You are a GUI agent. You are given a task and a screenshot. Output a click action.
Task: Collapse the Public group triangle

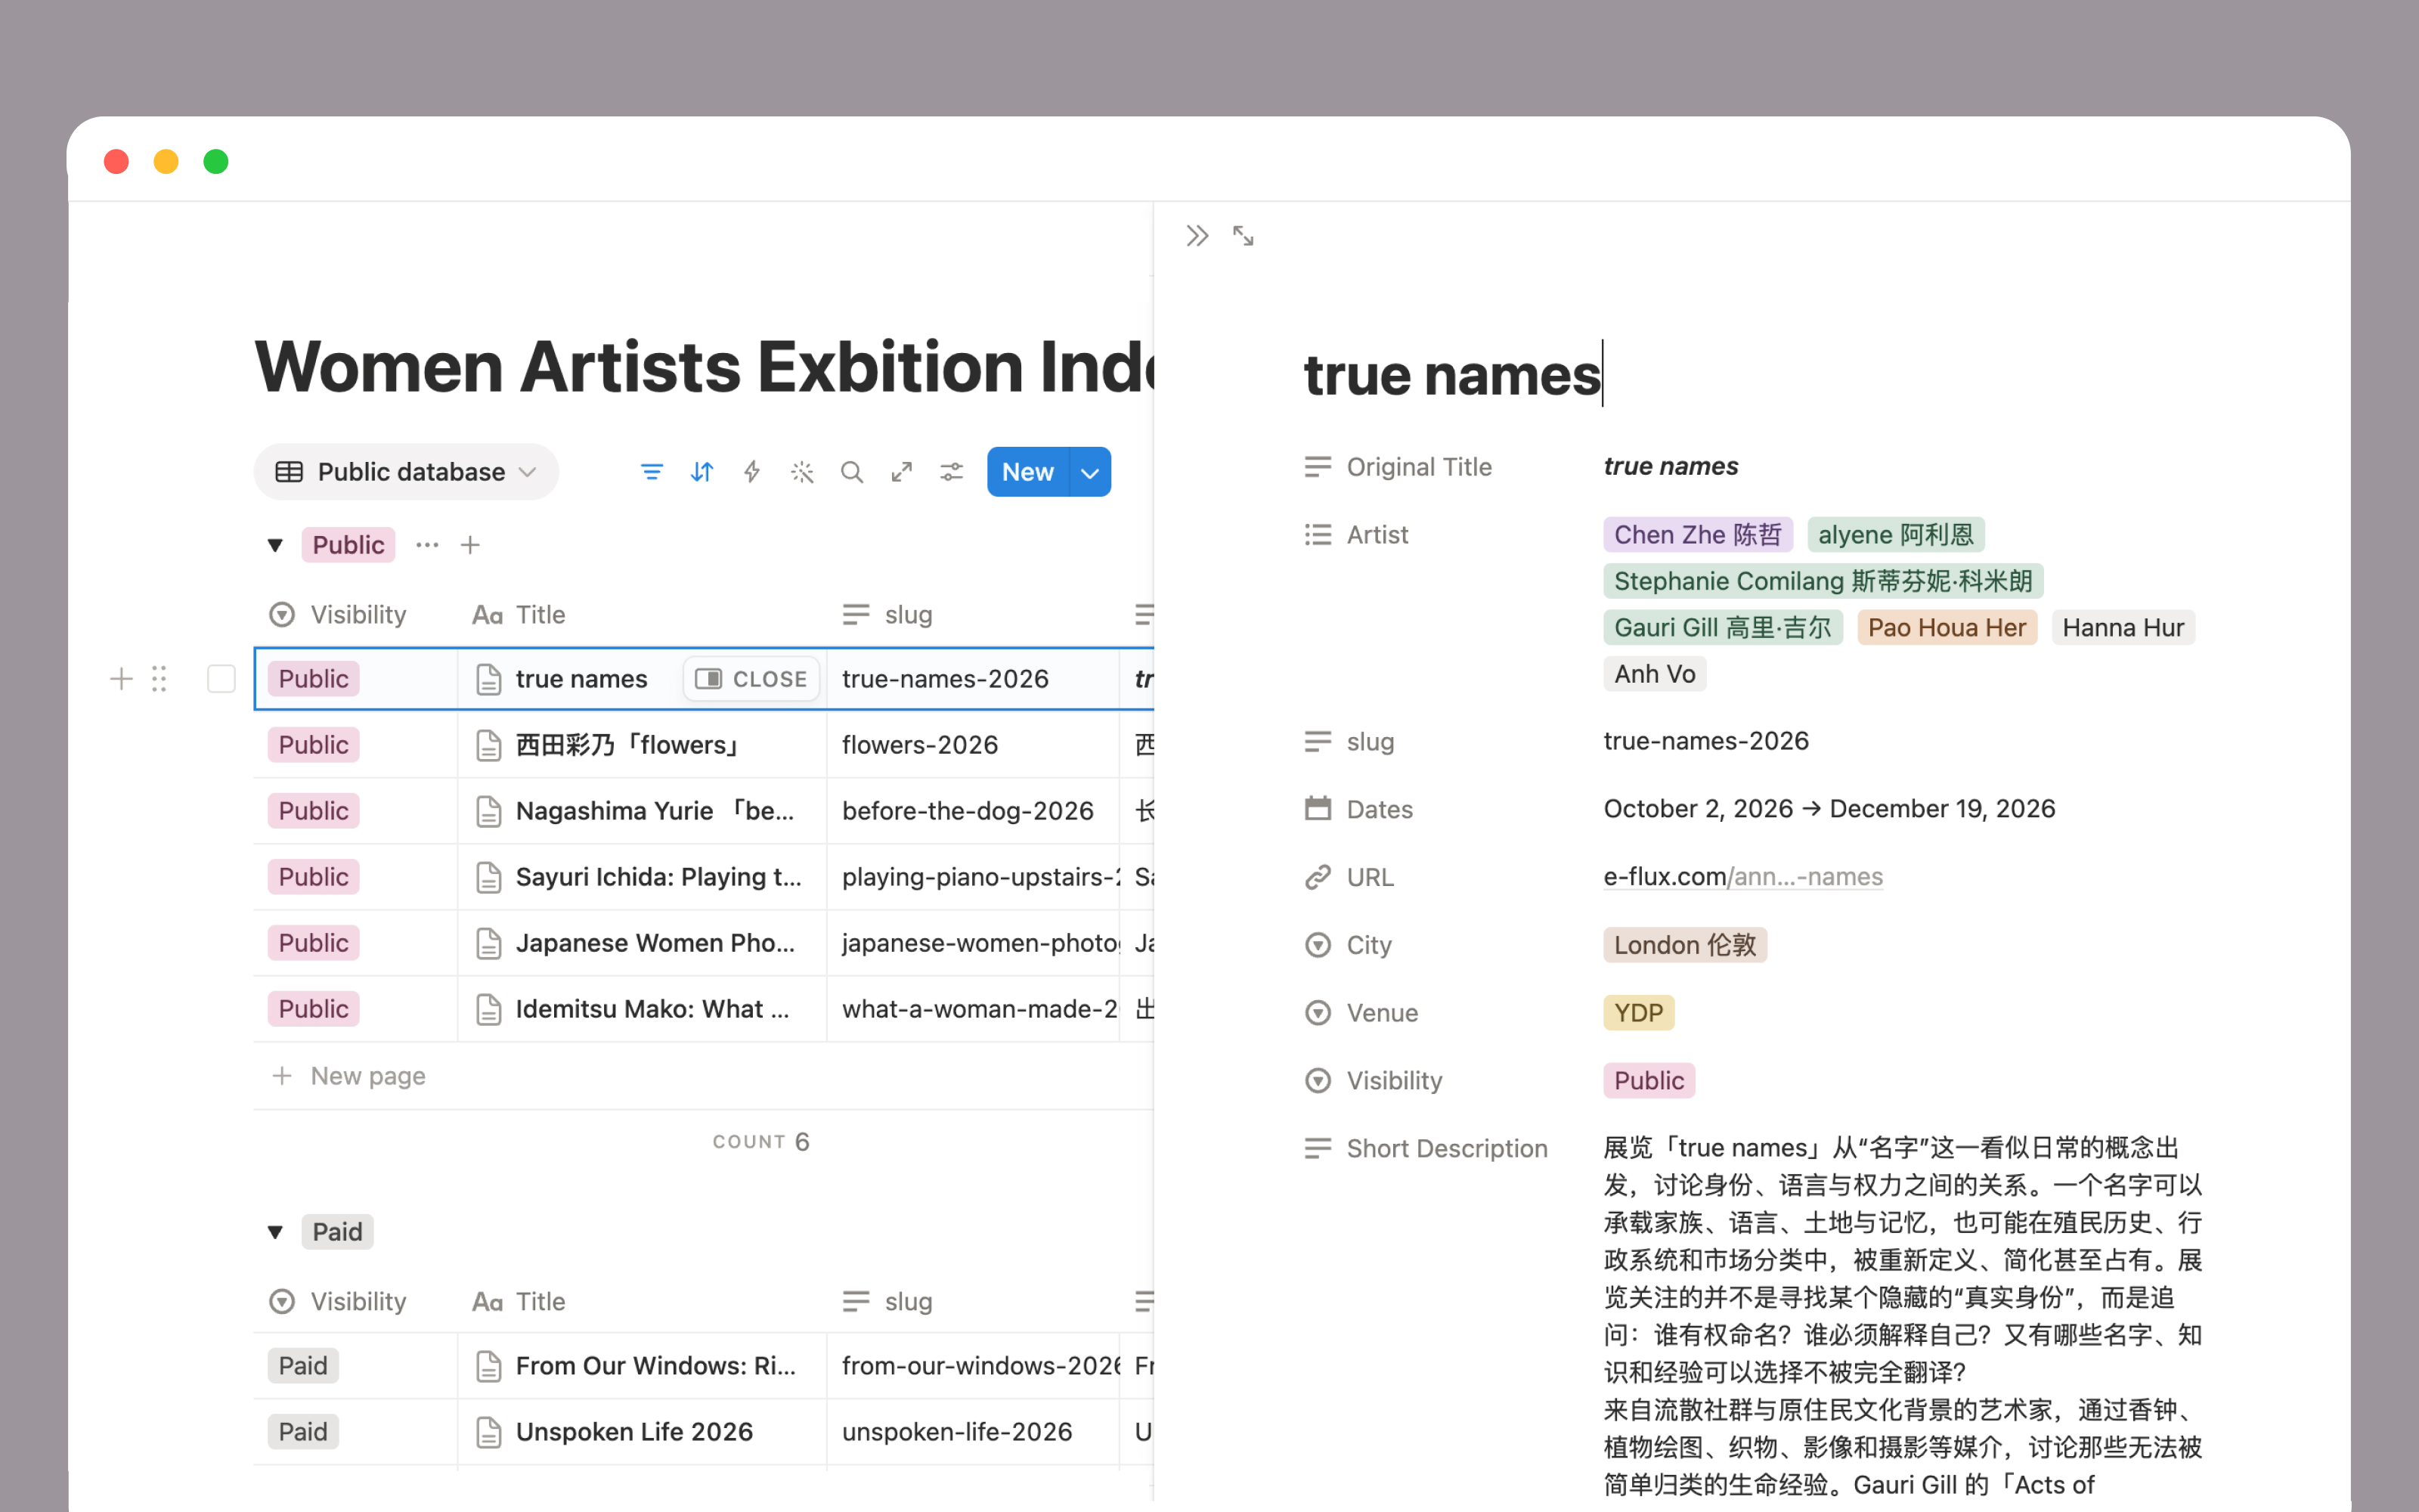[275, 545]
